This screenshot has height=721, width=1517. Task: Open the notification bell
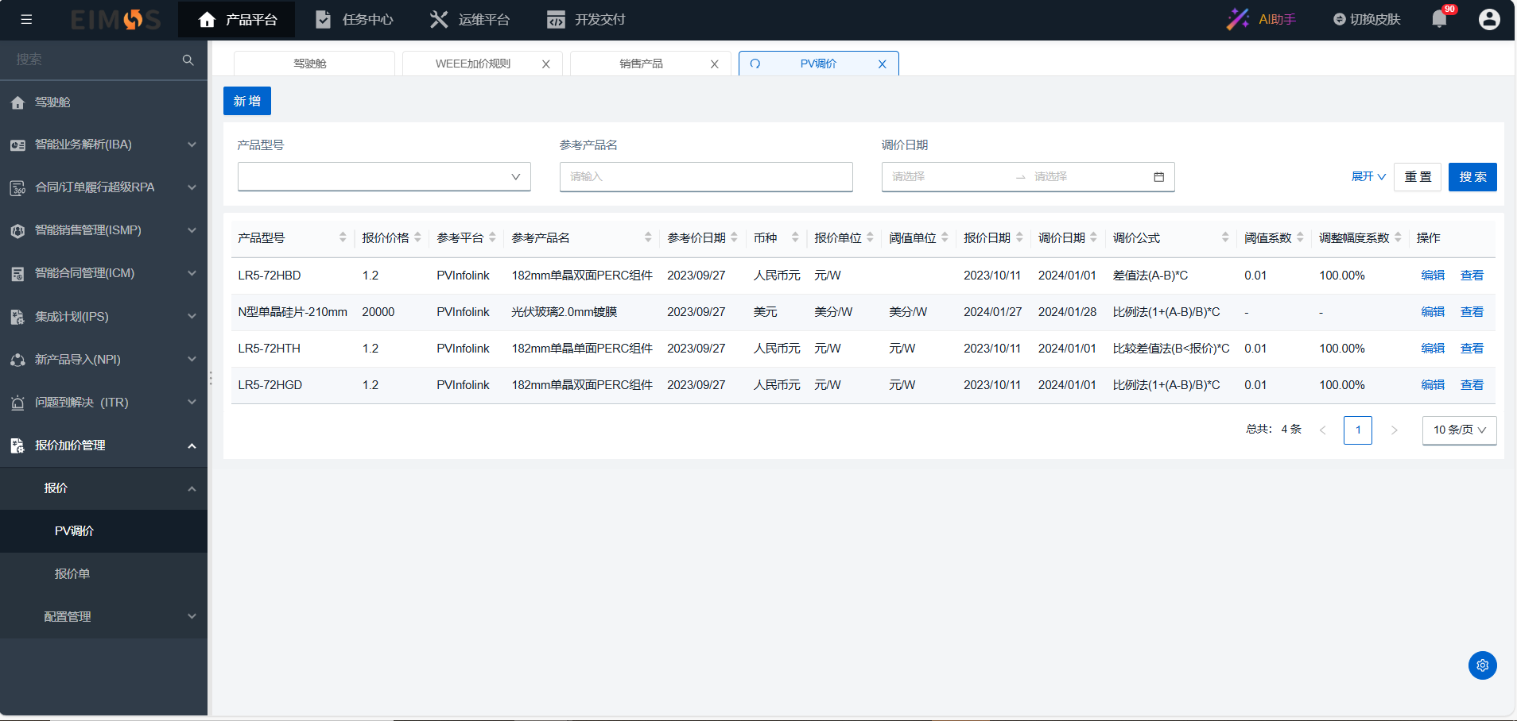pos(1439,19)
